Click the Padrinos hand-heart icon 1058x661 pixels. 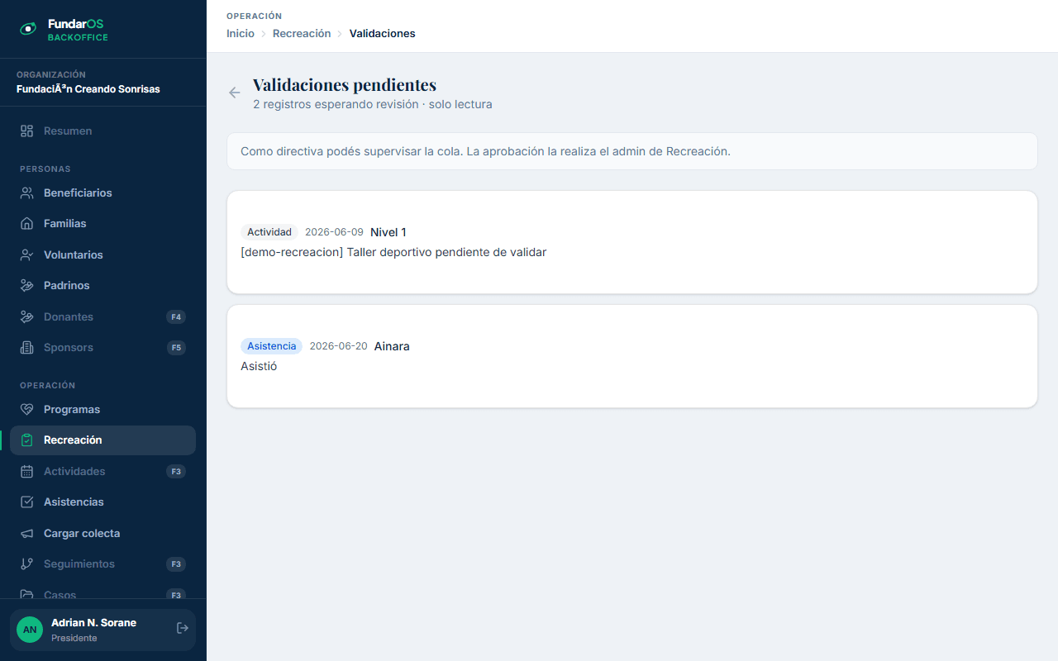click(x=26, y=286)
